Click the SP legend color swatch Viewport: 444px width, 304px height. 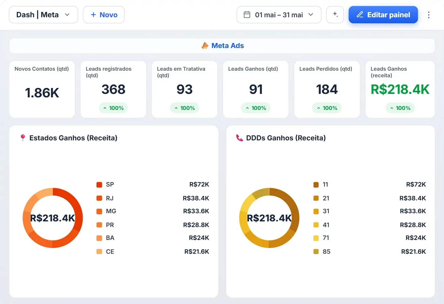[x=99, y=185]
